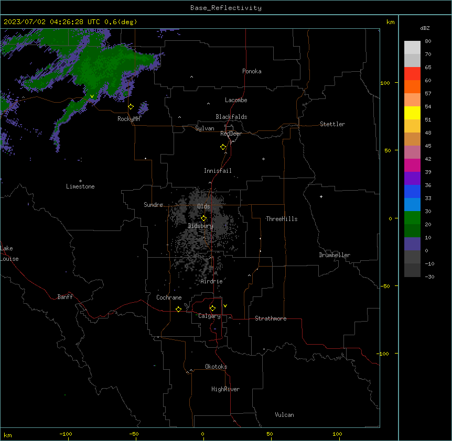Select the yellow diamond marker below Olds

[x=203, y=218]
